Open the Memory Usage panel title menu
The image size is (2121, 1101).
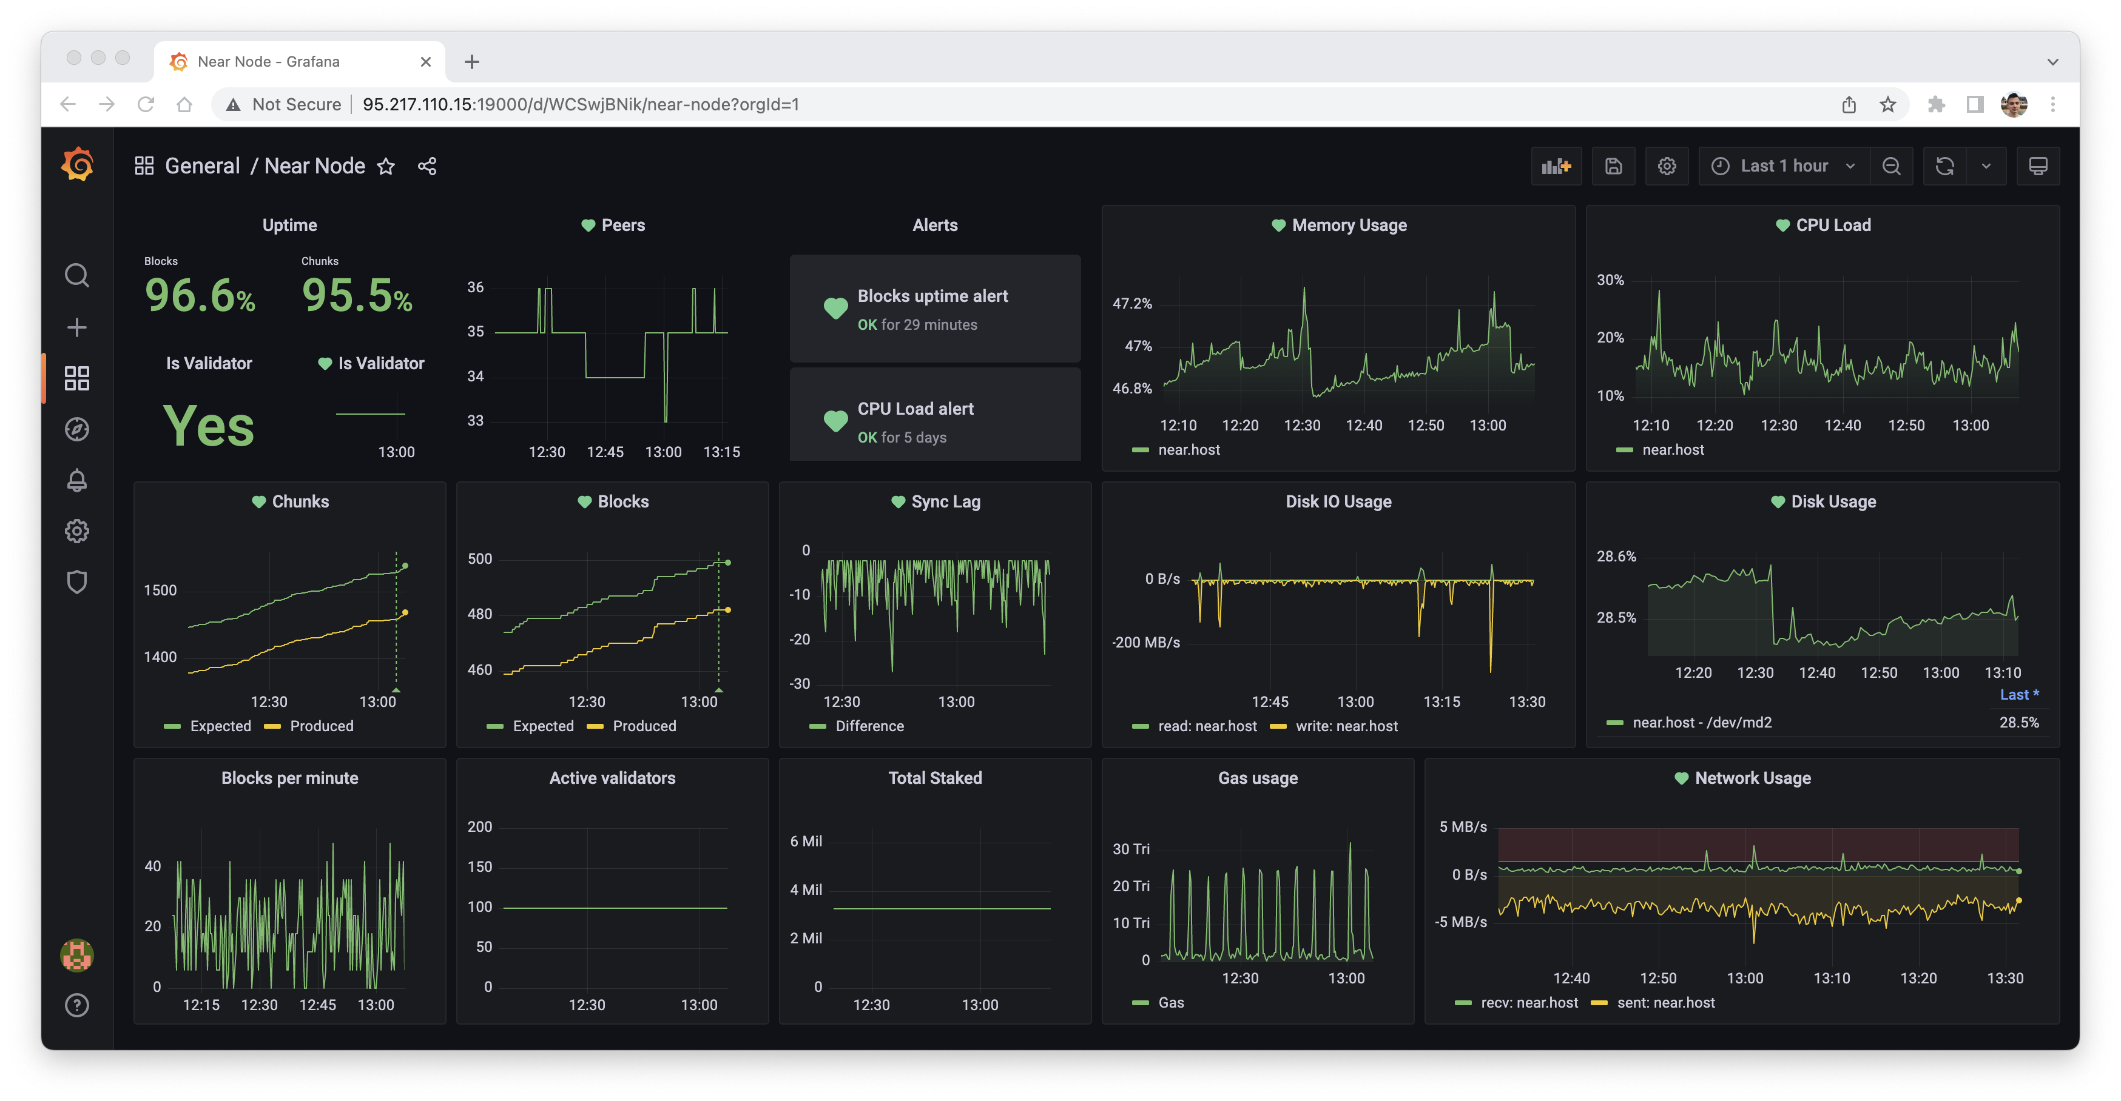[x=1349, y=226]
